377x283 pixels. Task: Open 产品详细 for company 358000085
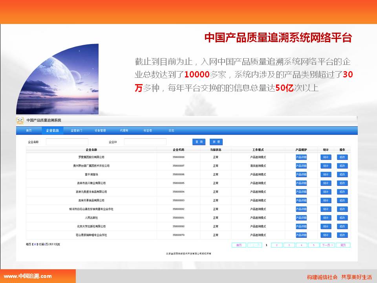tap(301, 183)
